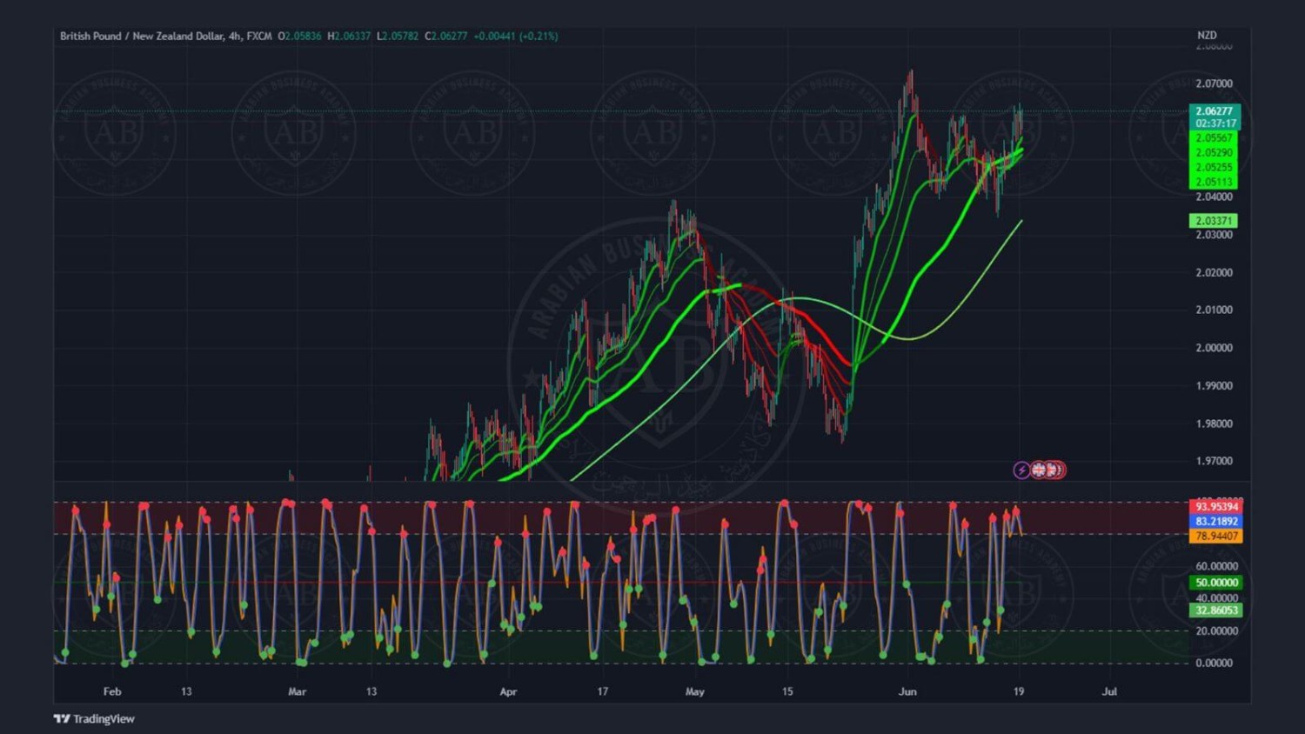
Task: Click the British flag economic event icon
Action: [1039, 470]
